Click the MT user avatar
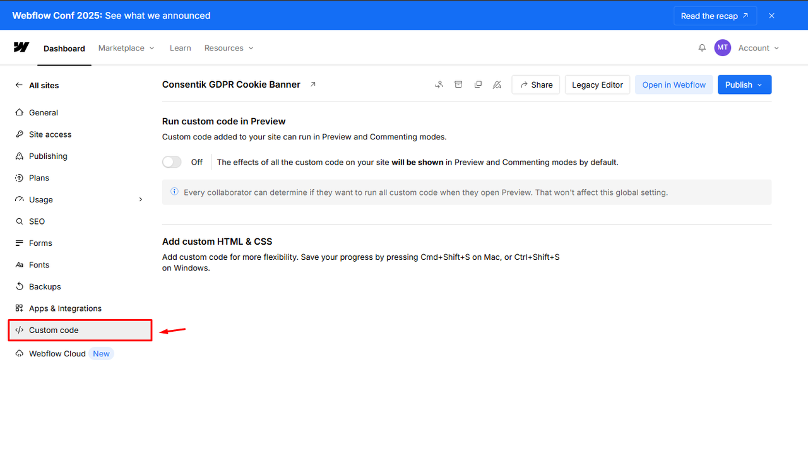The image size is (808, 461). point(722,48)
